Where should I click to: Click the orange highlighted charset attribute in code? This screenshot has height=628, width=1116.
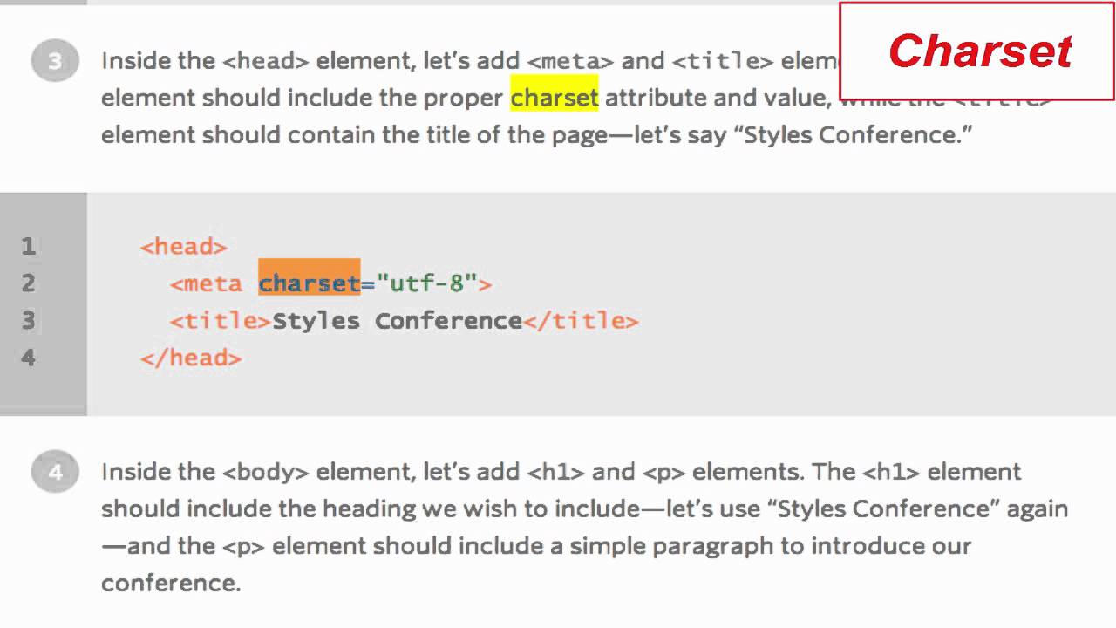pyautogui.click(x=310, y=283)
